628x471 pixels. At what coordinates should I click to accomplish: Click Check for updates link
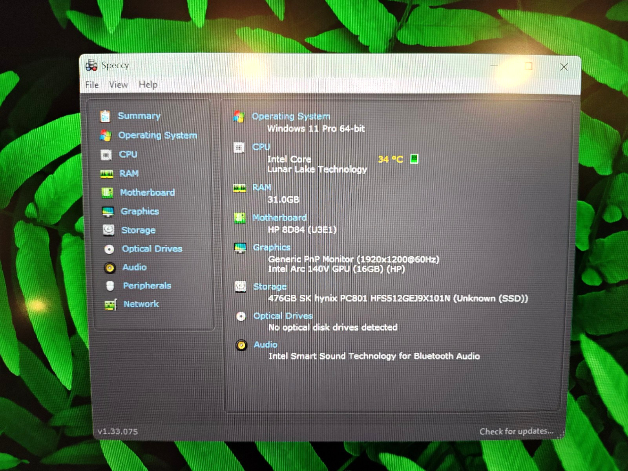tap(517, 431)
